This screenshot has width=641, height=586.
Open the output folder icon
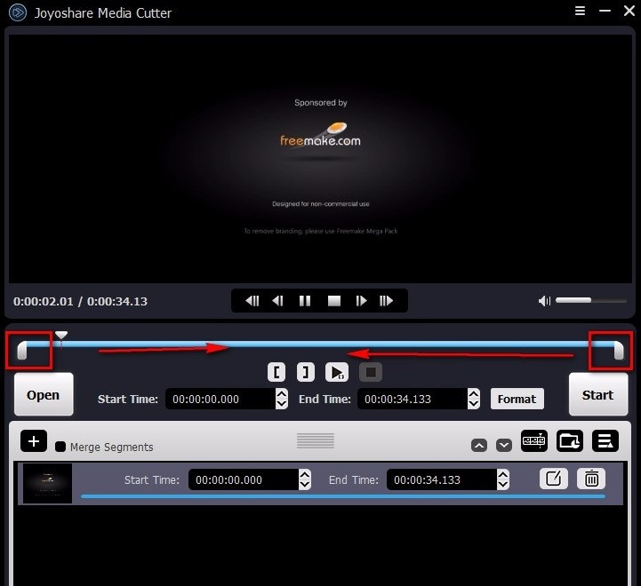coord(570,440)
